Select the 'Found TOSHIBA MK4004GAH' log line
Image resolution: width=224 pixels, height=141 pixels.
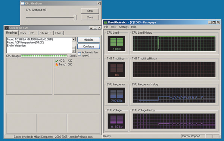(x=30, y=39)
